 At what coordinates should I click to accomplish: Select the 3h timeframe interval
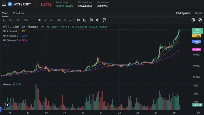(40, 20)
